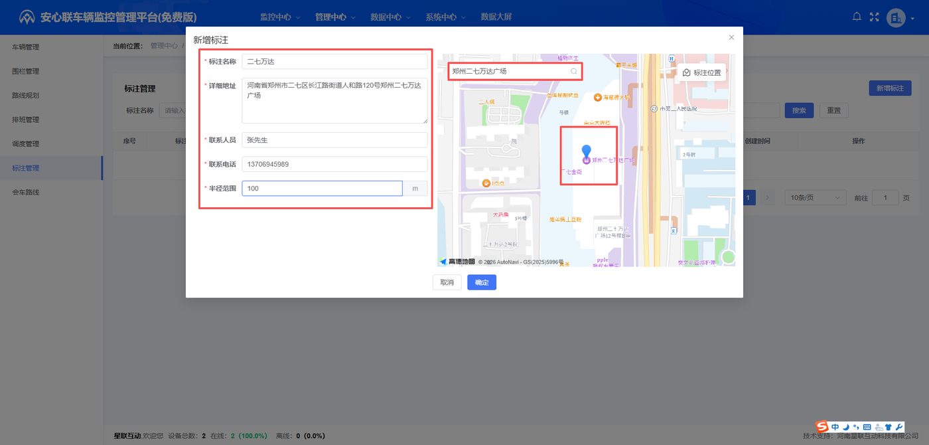
Task: Expand the 数据中心 menu
Action: 390,17
